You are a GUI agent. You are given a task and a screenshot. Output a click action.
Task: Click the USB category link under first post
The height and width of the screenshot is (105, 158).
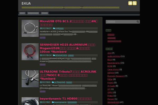tap(59, 28)
